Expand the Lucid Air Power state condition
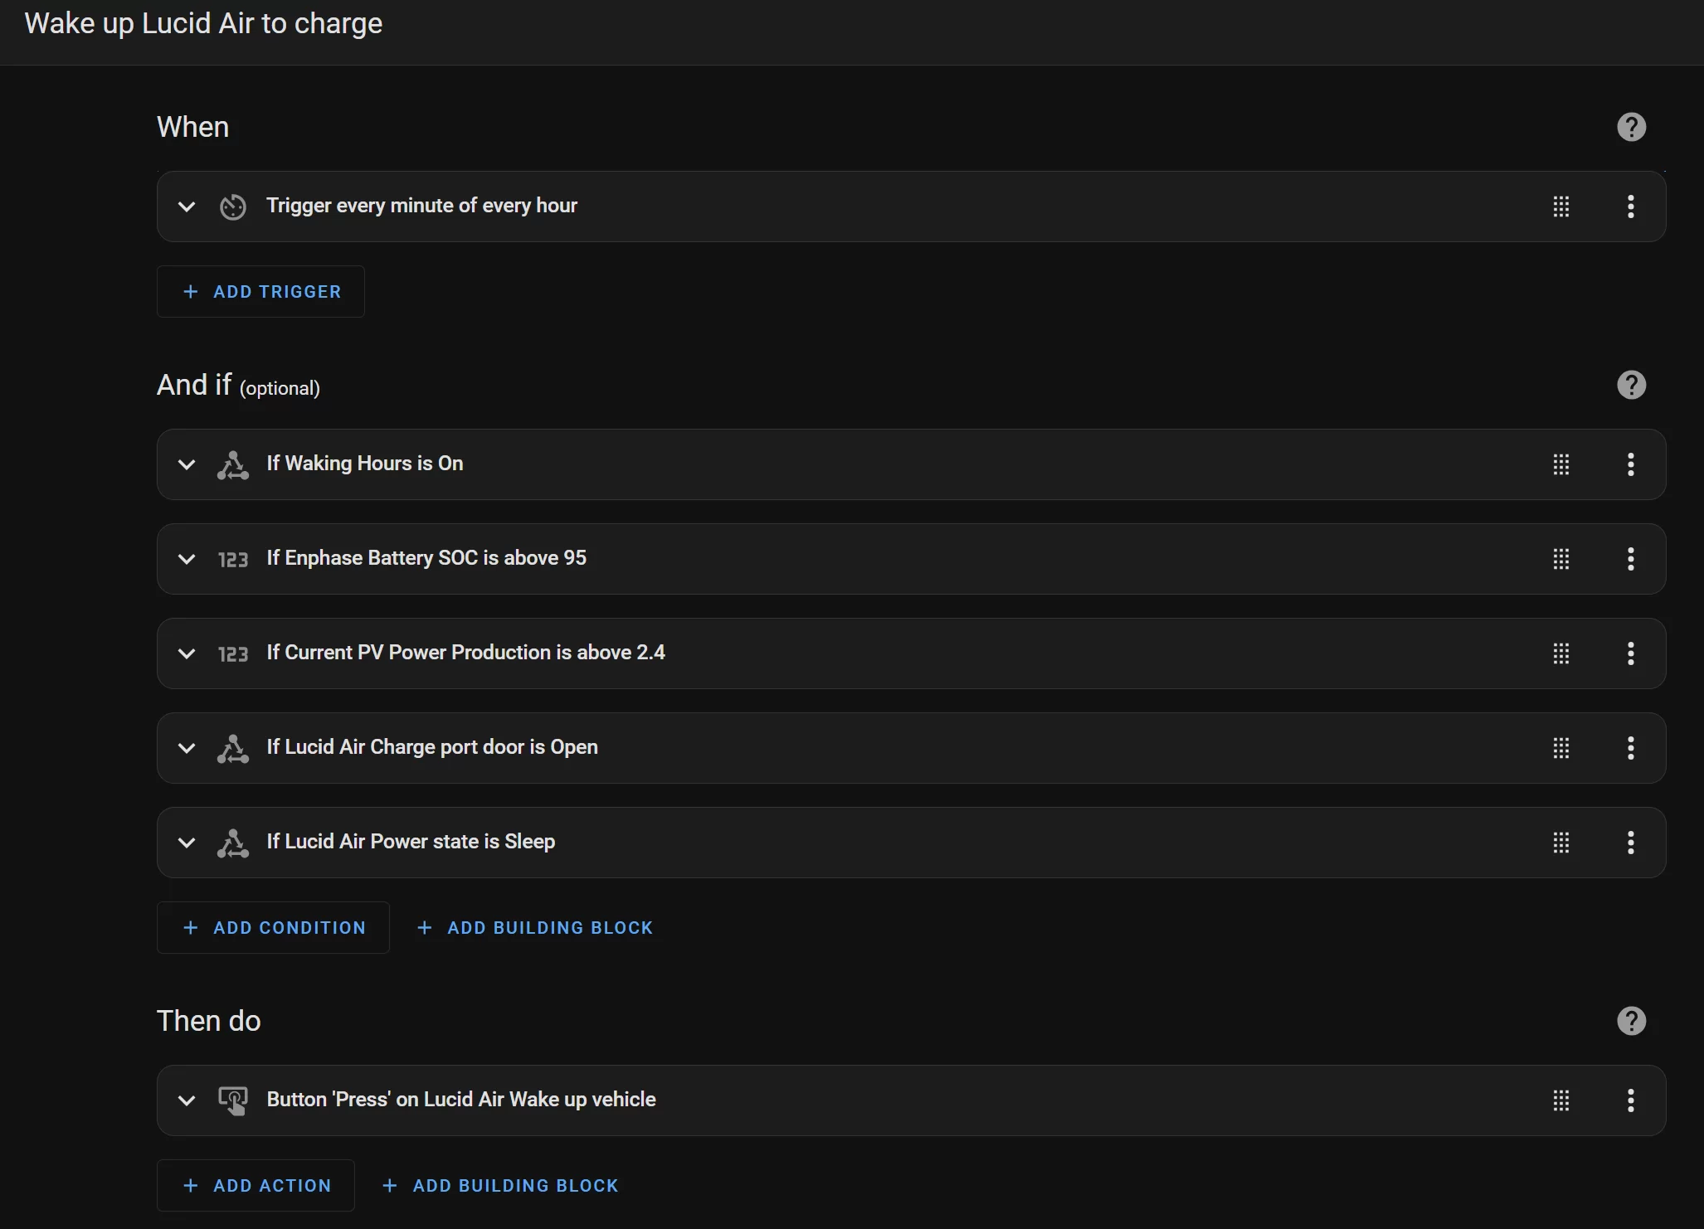 point(187,843)
